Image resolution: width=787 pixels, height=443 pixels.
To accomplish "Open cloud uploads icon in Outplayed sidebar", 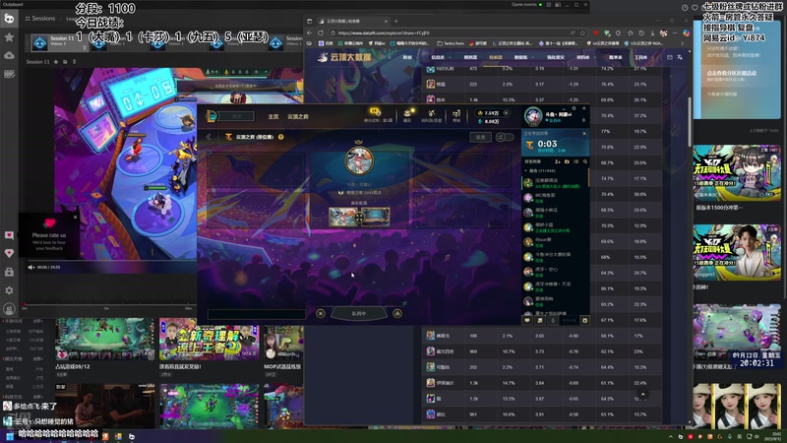I will pyautogui.click(x=9, y=55).
